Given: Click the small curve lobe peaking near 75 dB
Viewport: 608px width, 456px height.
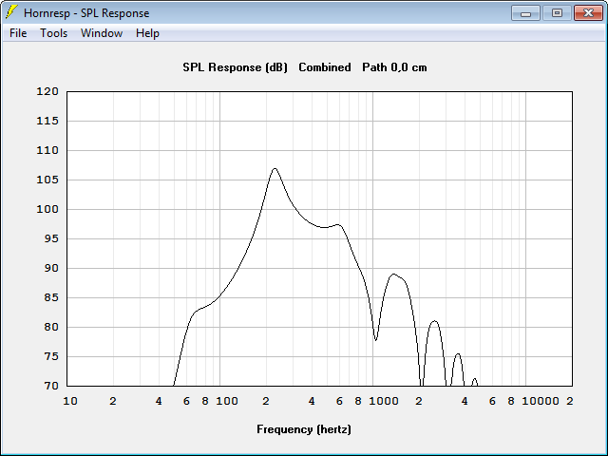Looking at the screenshot, I should click(x=458, y=354).
